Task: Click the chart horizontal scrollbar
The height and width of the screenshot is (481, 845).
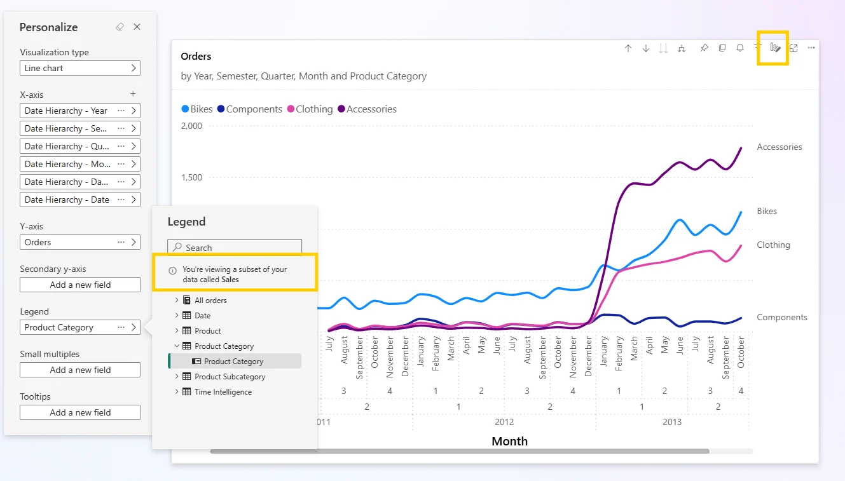Action: pos(460,451)
